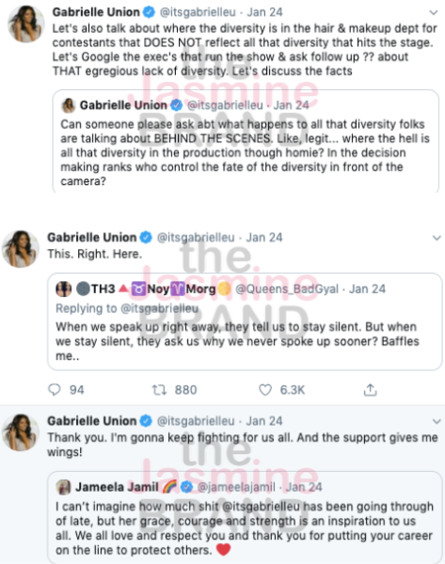
Task: Click 'Replying to @itsgabrielleu' mention link
Action: [x=159, y=308]
